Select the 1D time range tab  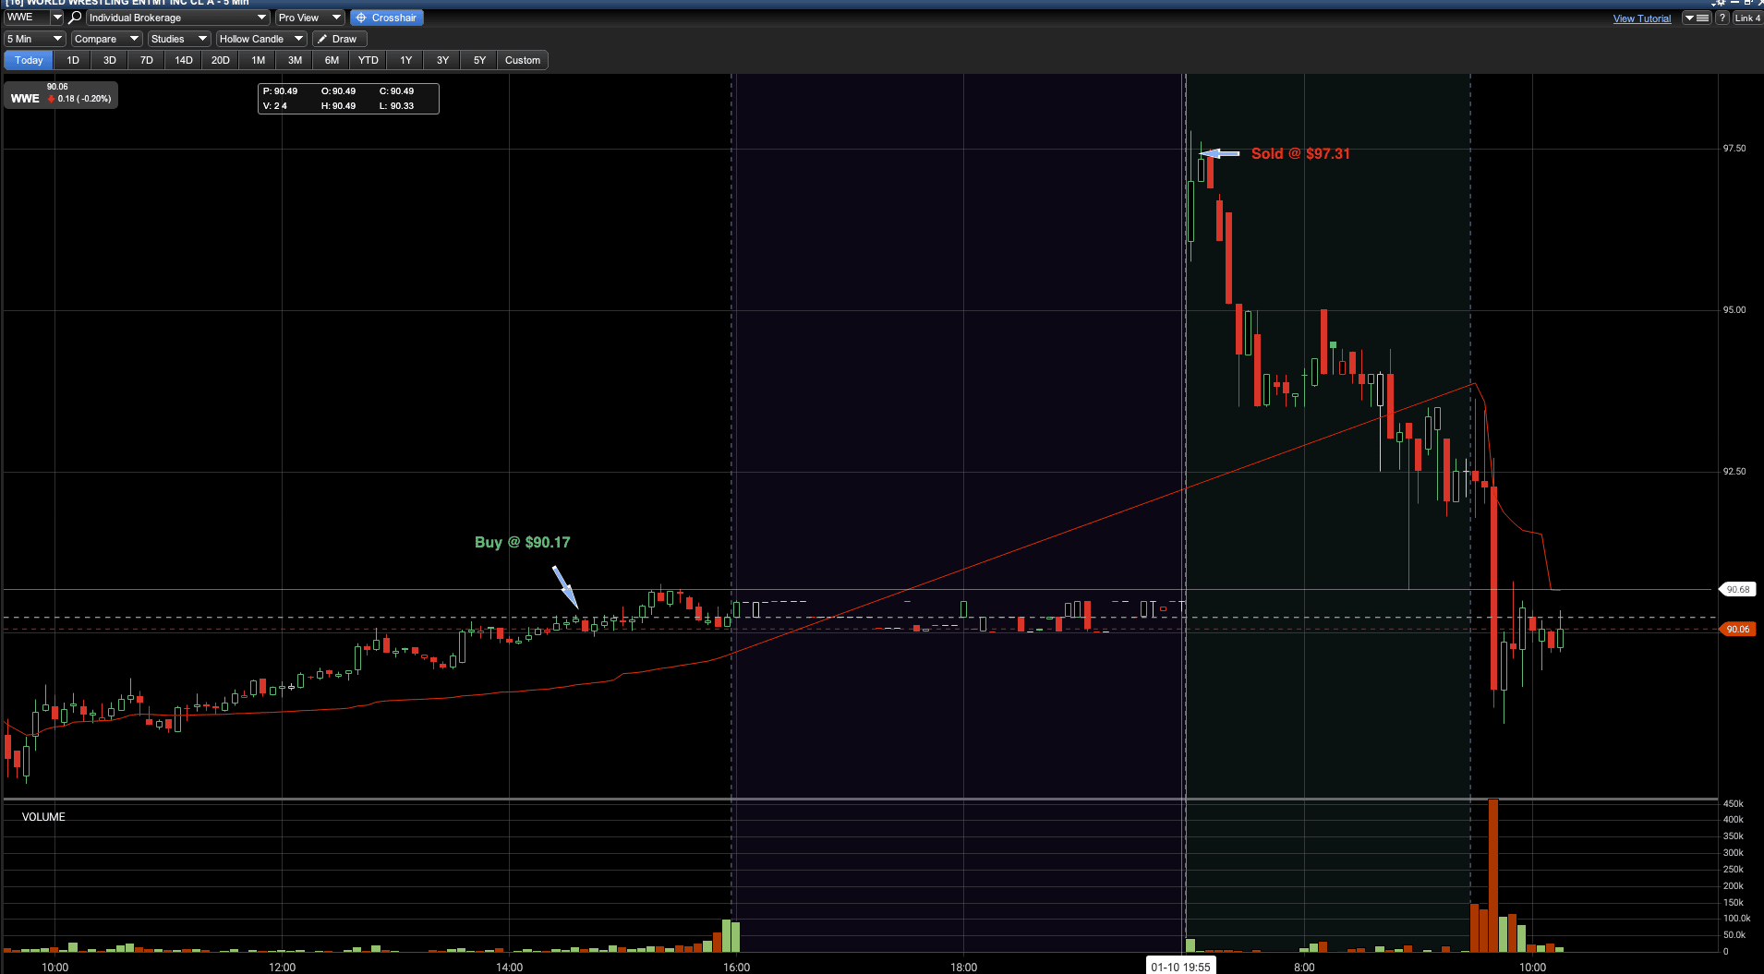coord(73,60)
